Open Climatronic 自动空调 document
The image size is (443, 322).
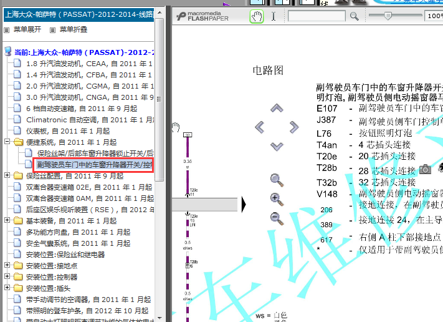90,120
